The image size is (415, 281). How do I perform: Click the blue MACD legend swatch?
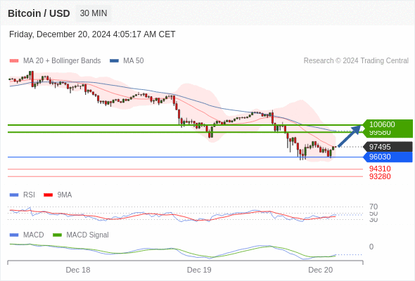coord(14,235)
